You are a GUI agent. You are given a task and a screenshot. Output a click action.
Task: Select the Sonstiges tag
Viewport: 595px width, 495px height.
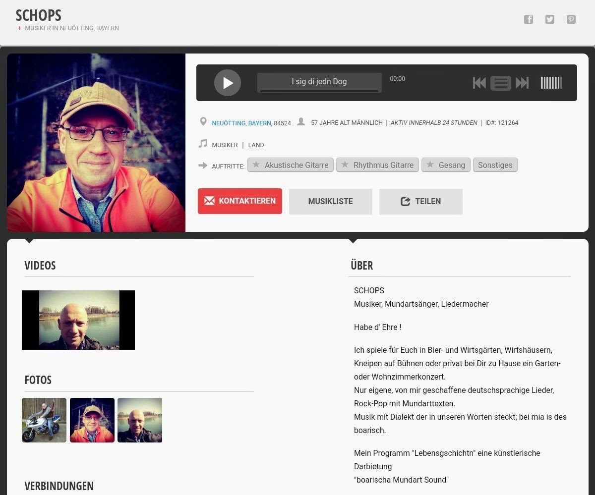[x=495, y=165]
